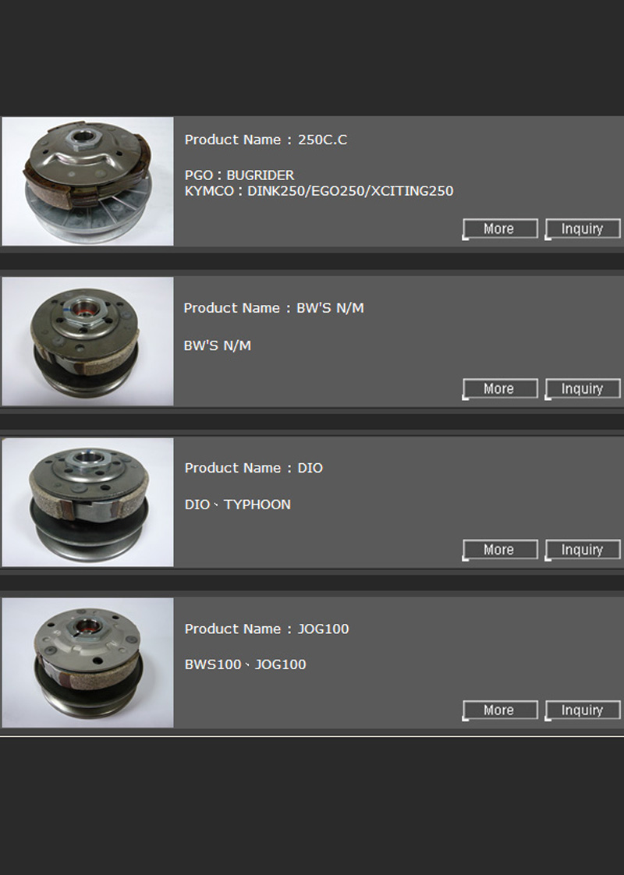624x875 pixels.
Task: Click Inquiry button for BW'S N/M
Action: pyautogui.click(x=582, y=389)
